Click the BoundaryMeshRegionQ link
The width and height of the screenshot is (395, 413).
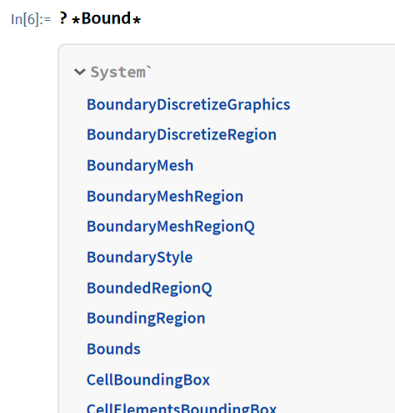[171, 227]
